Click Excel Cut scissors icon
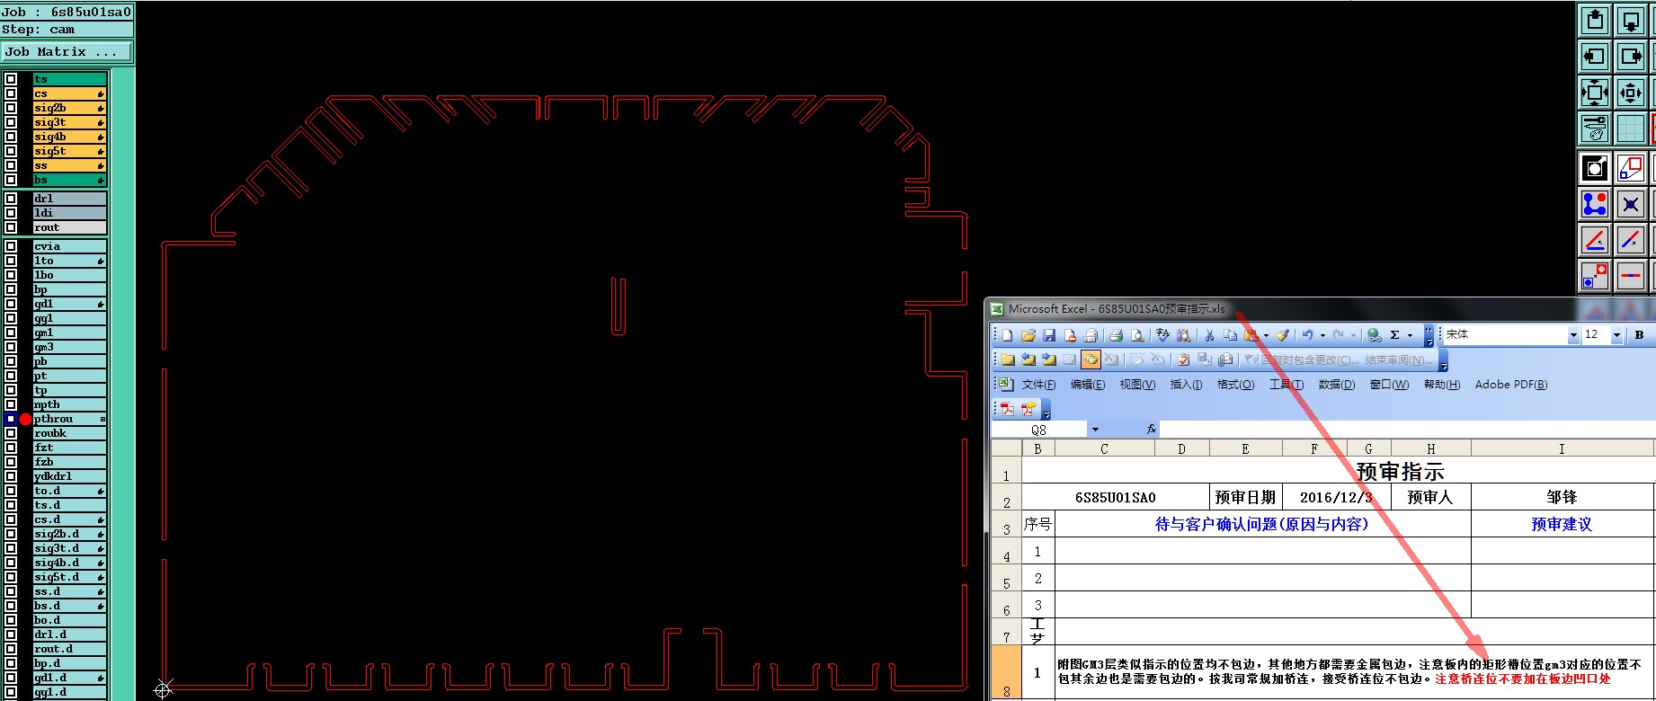 (1209, 335)
